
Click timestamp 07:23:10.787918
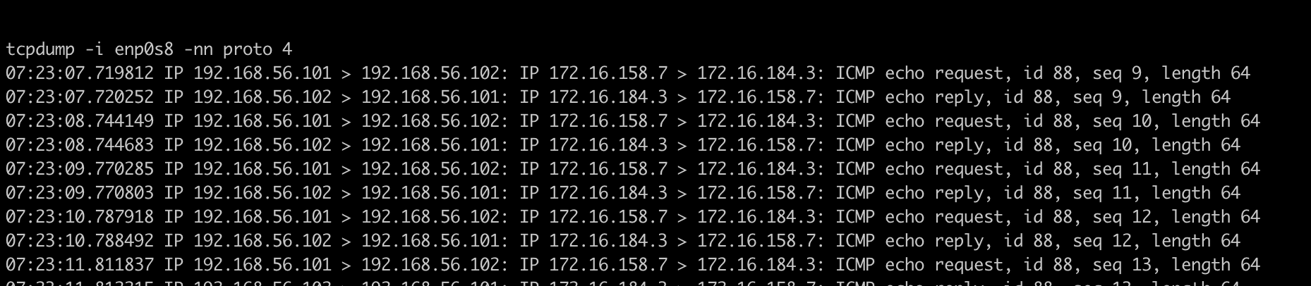(x=80, y=217)
